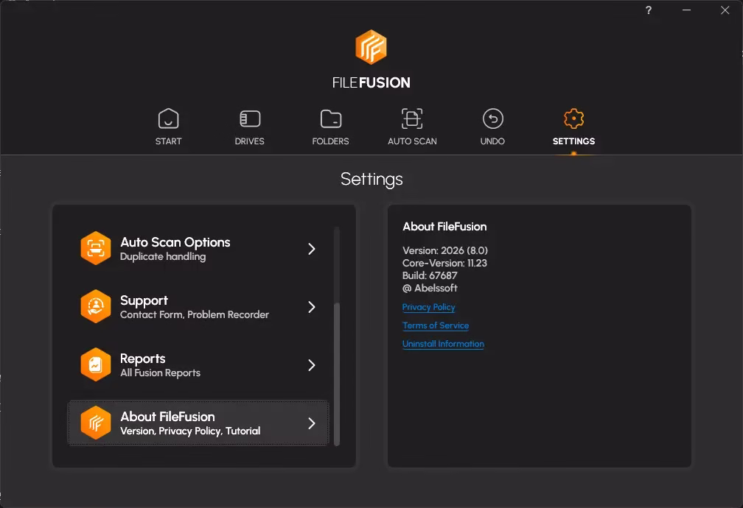Click the settings list scrollbar

[337, 373]
